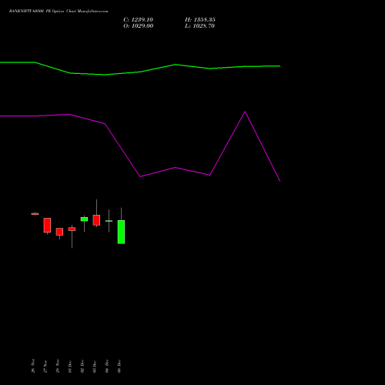Select the red candle above 28 Nov
Viewport: 385px width, 385px height.
coord(59,232)
